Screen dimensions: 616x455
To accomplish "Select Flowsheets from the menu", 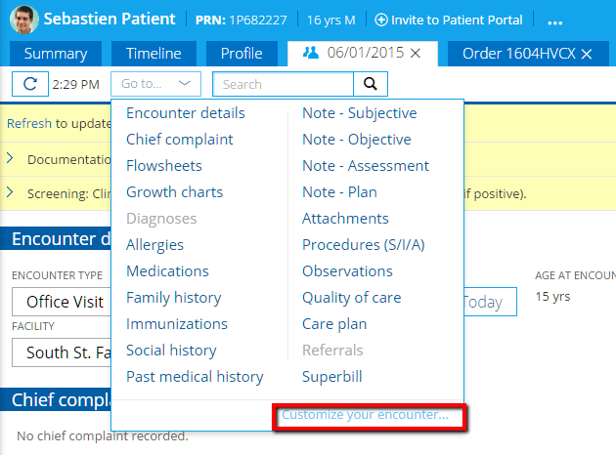I will pyautogui.click(x=164, y=166).
